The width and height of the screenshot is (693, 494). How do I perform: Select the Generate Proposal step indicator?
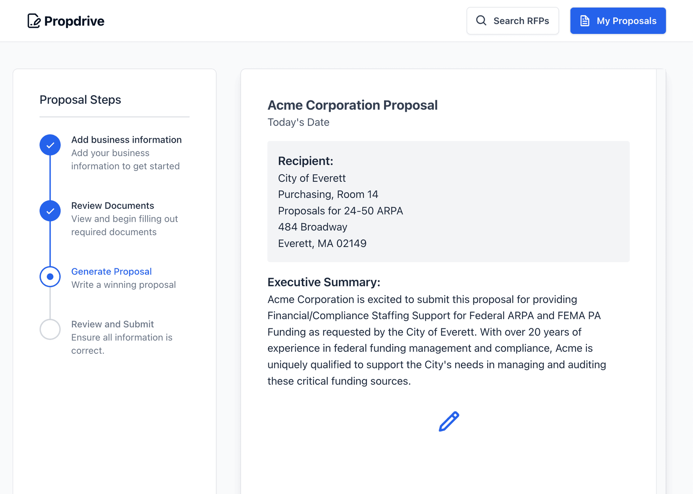click(x=50, y=277)
